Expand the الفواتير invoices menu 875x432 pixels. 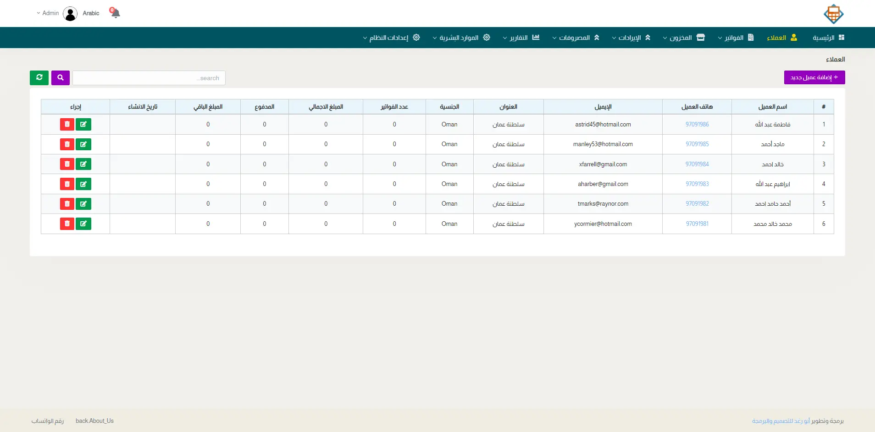tap(735, 38)
